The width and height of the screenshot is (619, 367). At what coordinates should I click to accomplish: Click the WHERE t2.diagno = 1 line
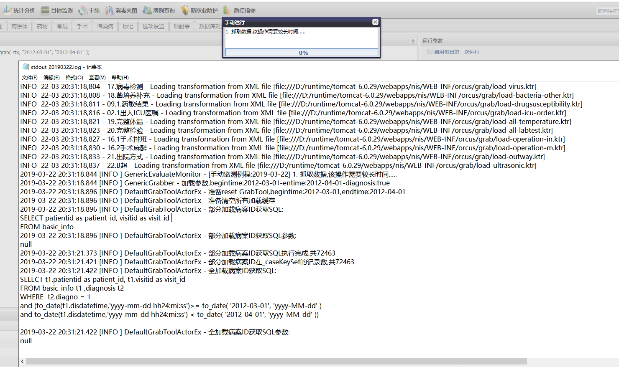coord(55,297)
